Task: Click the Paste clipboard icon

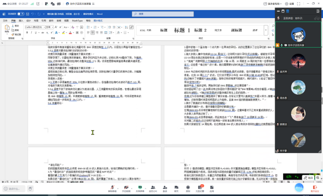Action: click(7, 28)
